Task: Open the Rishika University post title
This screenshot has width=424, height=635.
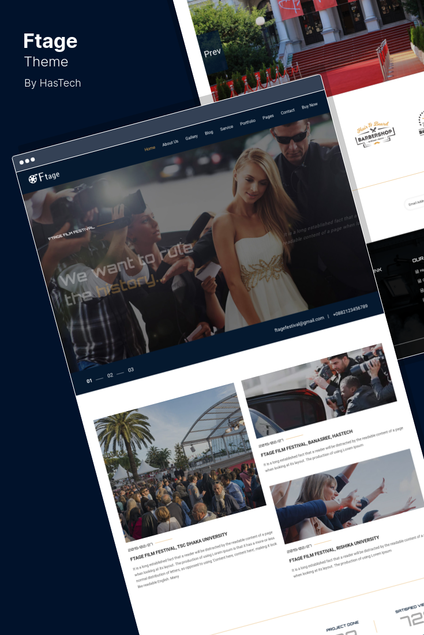Action: 334,550
